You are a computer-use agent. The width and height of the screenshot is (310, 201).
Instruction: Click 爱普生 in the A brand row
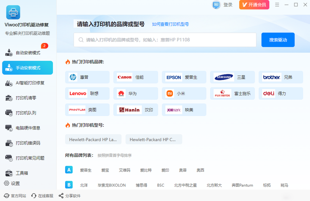(86, 170)
